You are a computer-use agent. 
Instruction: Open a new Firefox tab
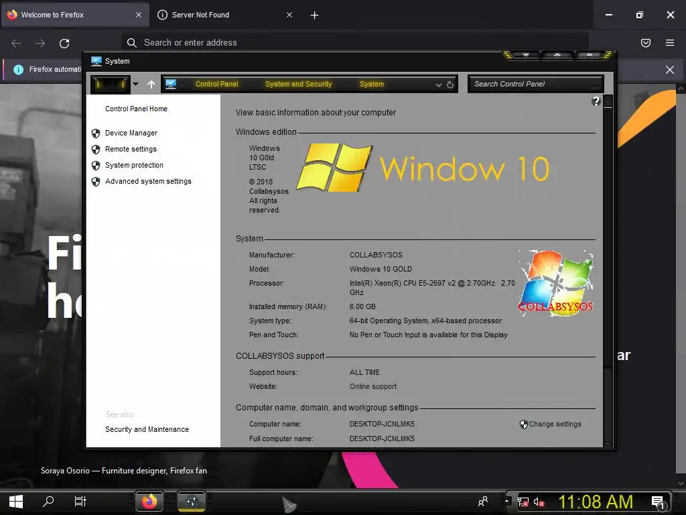(314, 15)
